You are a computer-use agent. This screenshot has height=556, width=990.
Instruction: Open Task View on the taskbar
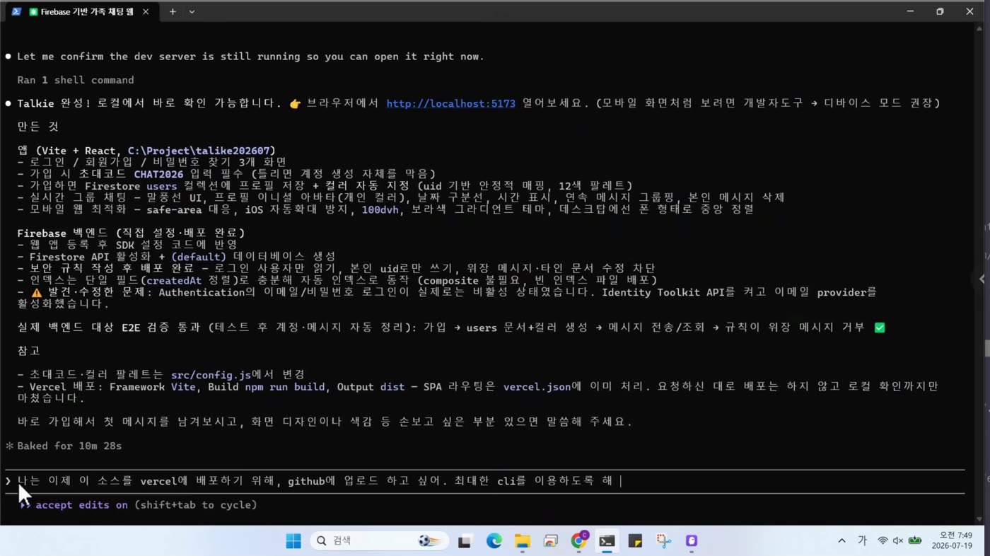pos(465,541)
